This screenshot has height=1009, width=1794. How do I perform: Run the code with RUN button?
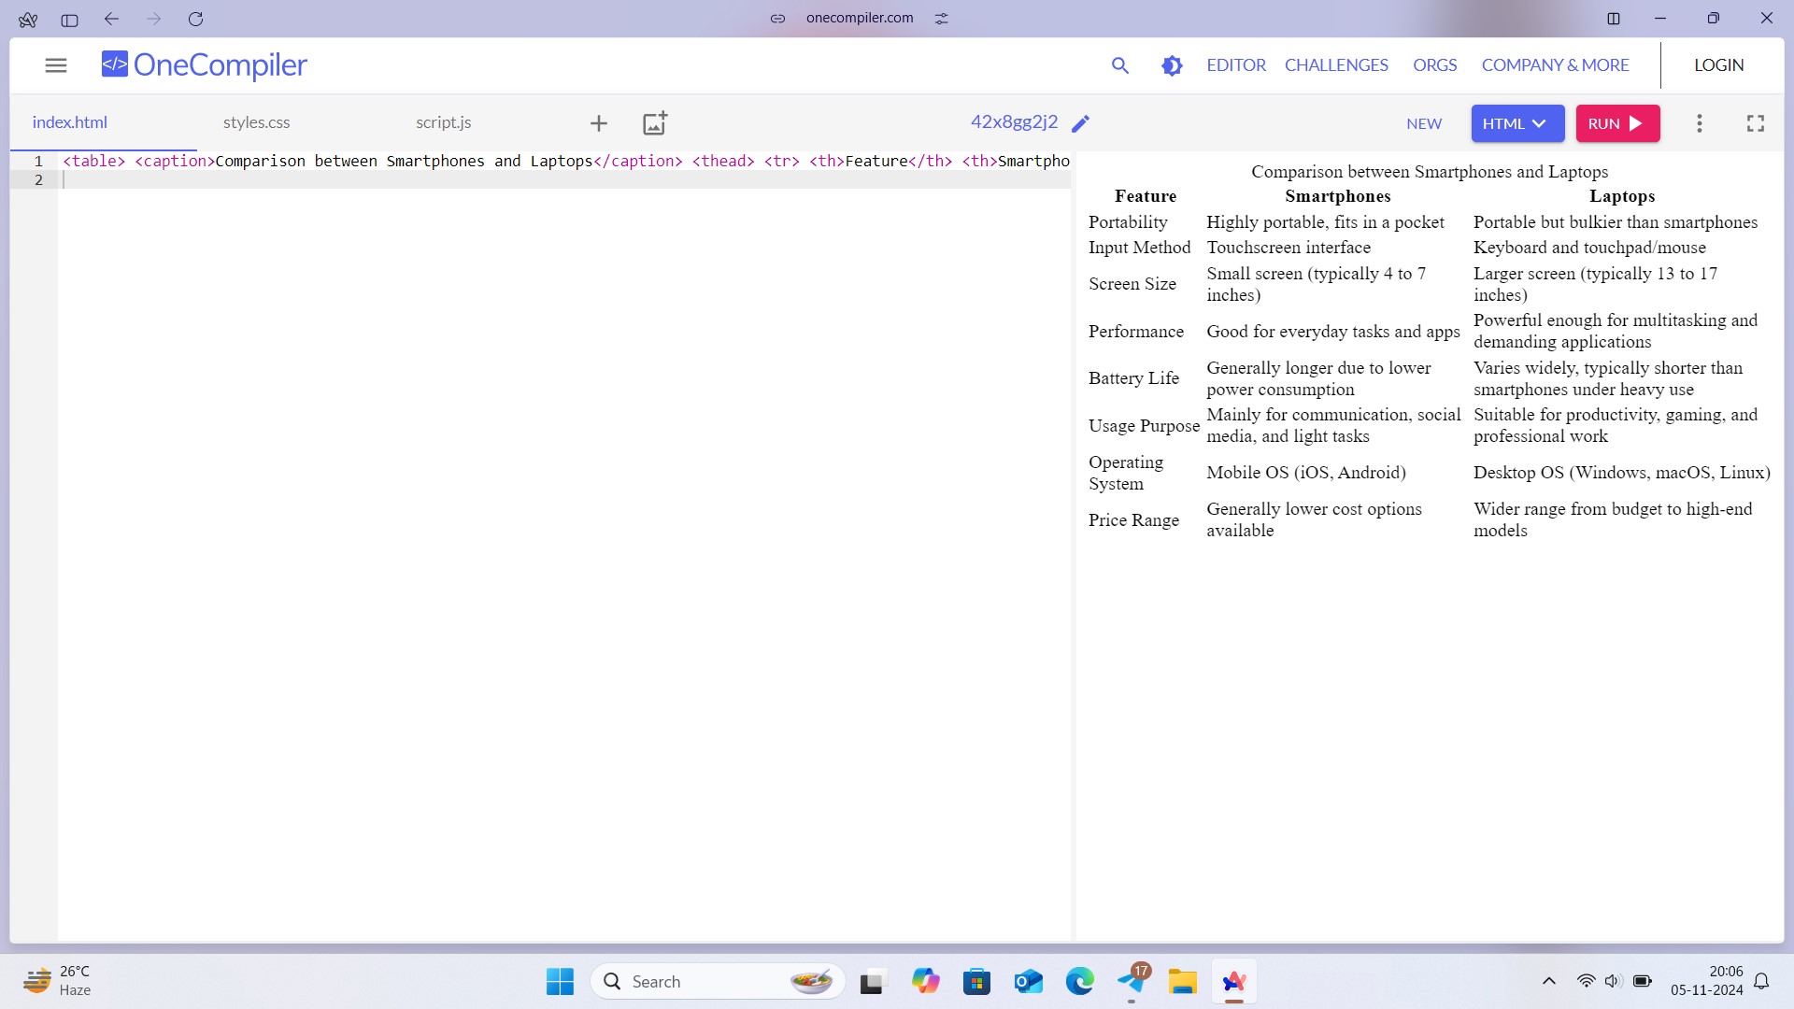pos(1617,123)
